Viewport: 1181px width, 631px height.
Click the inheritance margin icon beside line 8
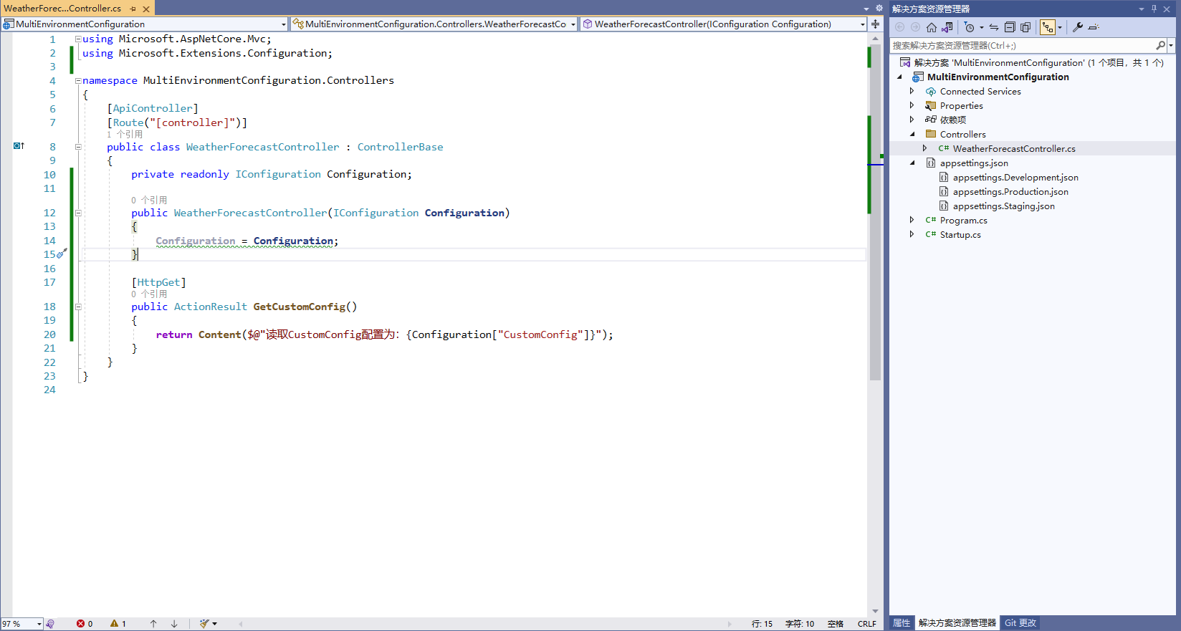click(19, 146)
